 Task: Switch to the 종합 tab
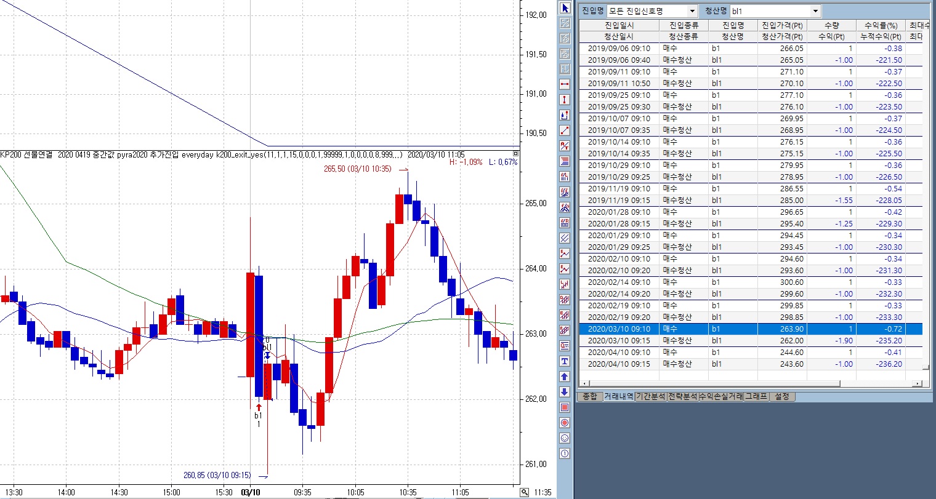[x=590, y=397]
